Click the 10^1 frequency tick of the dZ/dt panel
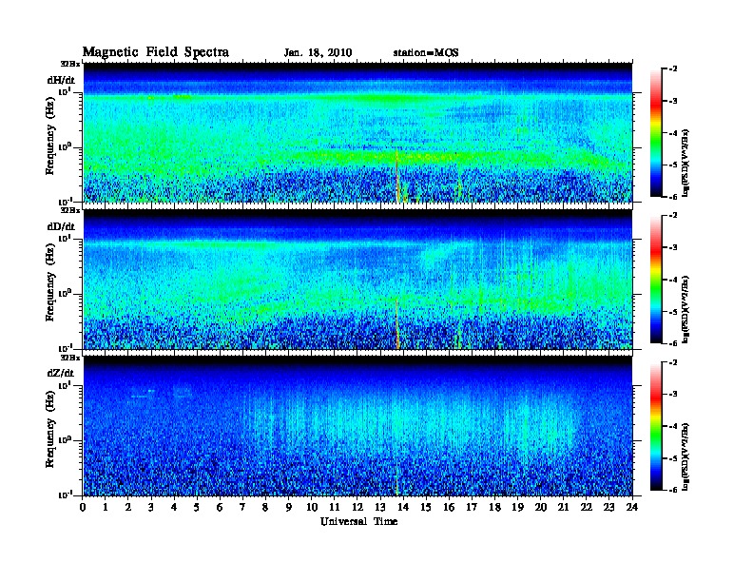Screen dimensions: 753x582 [65, 385]
